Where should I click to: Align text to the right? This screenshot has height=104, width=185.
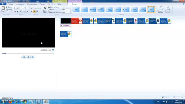(37, 11)
